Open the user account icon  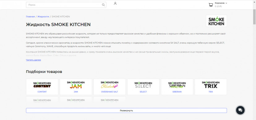(115, 3)
